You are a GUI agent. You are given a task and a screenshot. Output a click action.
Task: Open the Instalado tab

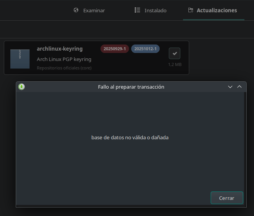pyautogui.click(x=155, y=10)
